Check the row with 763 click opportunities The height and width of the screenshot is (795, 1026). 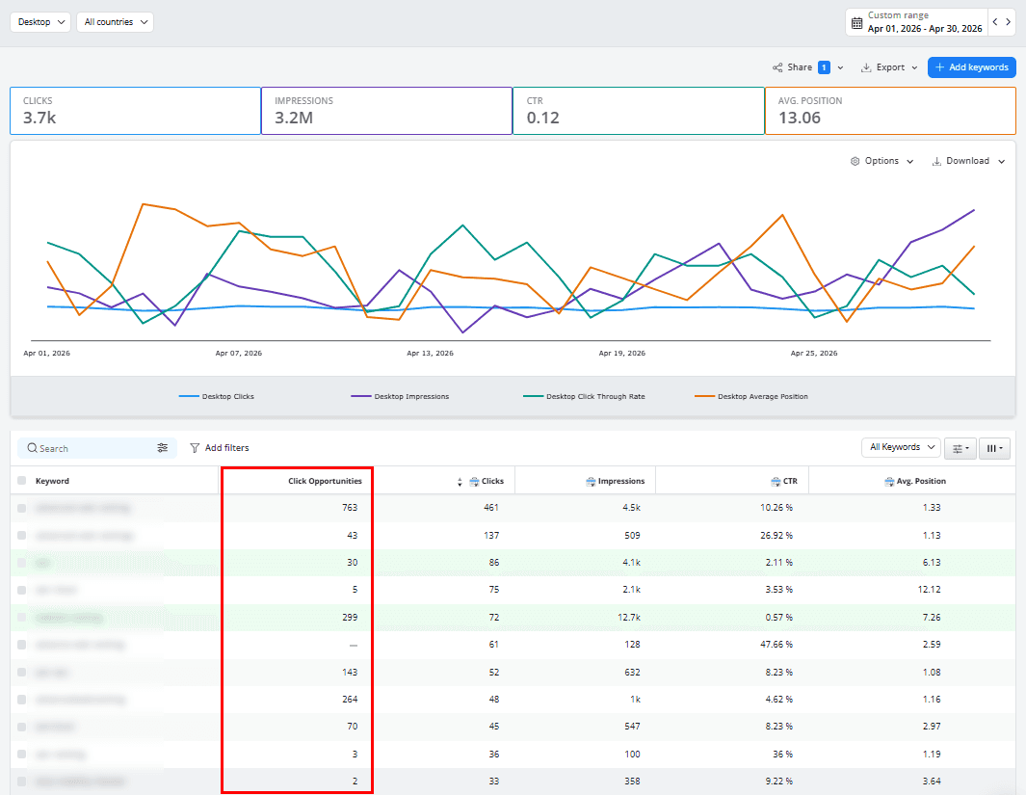tap(21, 508)
